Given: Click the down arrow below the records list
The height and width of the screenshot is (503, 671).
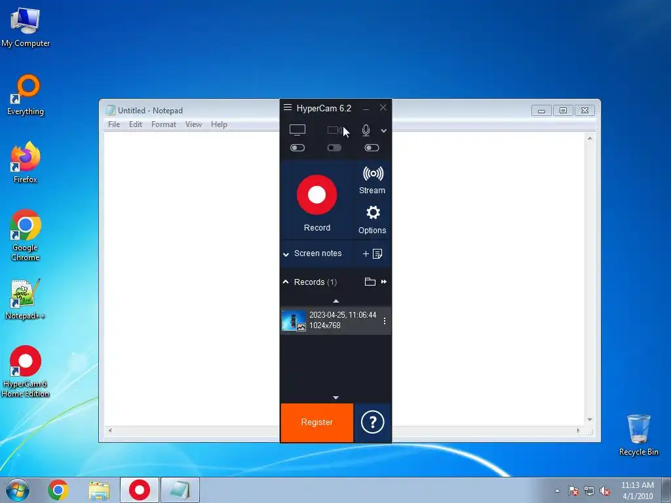Looking at the screenshot, I should pos(336,398).
